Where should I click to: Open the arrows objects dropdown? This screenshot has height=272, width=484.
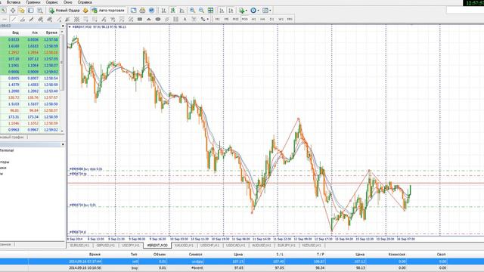click(x=204, y=19)
